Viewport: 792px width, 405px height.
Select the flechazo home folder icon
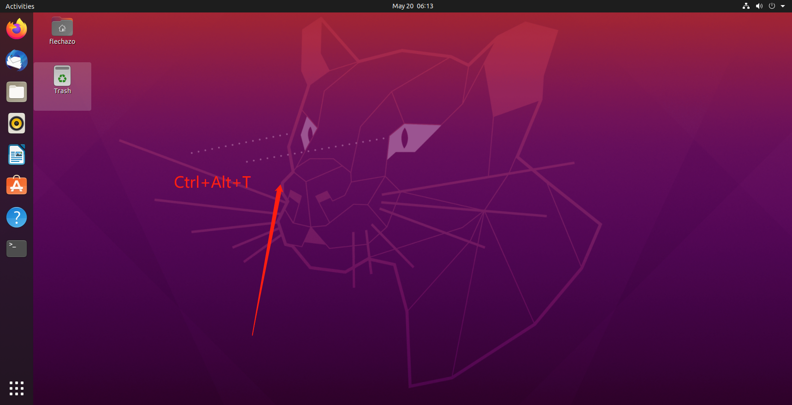coord(62,27)
